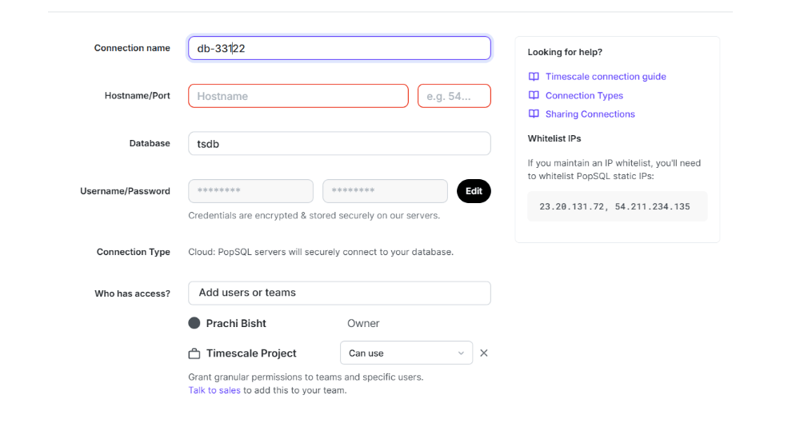Click the Timescale Project briefcase icon
The image size is (788, 431).
194,353
